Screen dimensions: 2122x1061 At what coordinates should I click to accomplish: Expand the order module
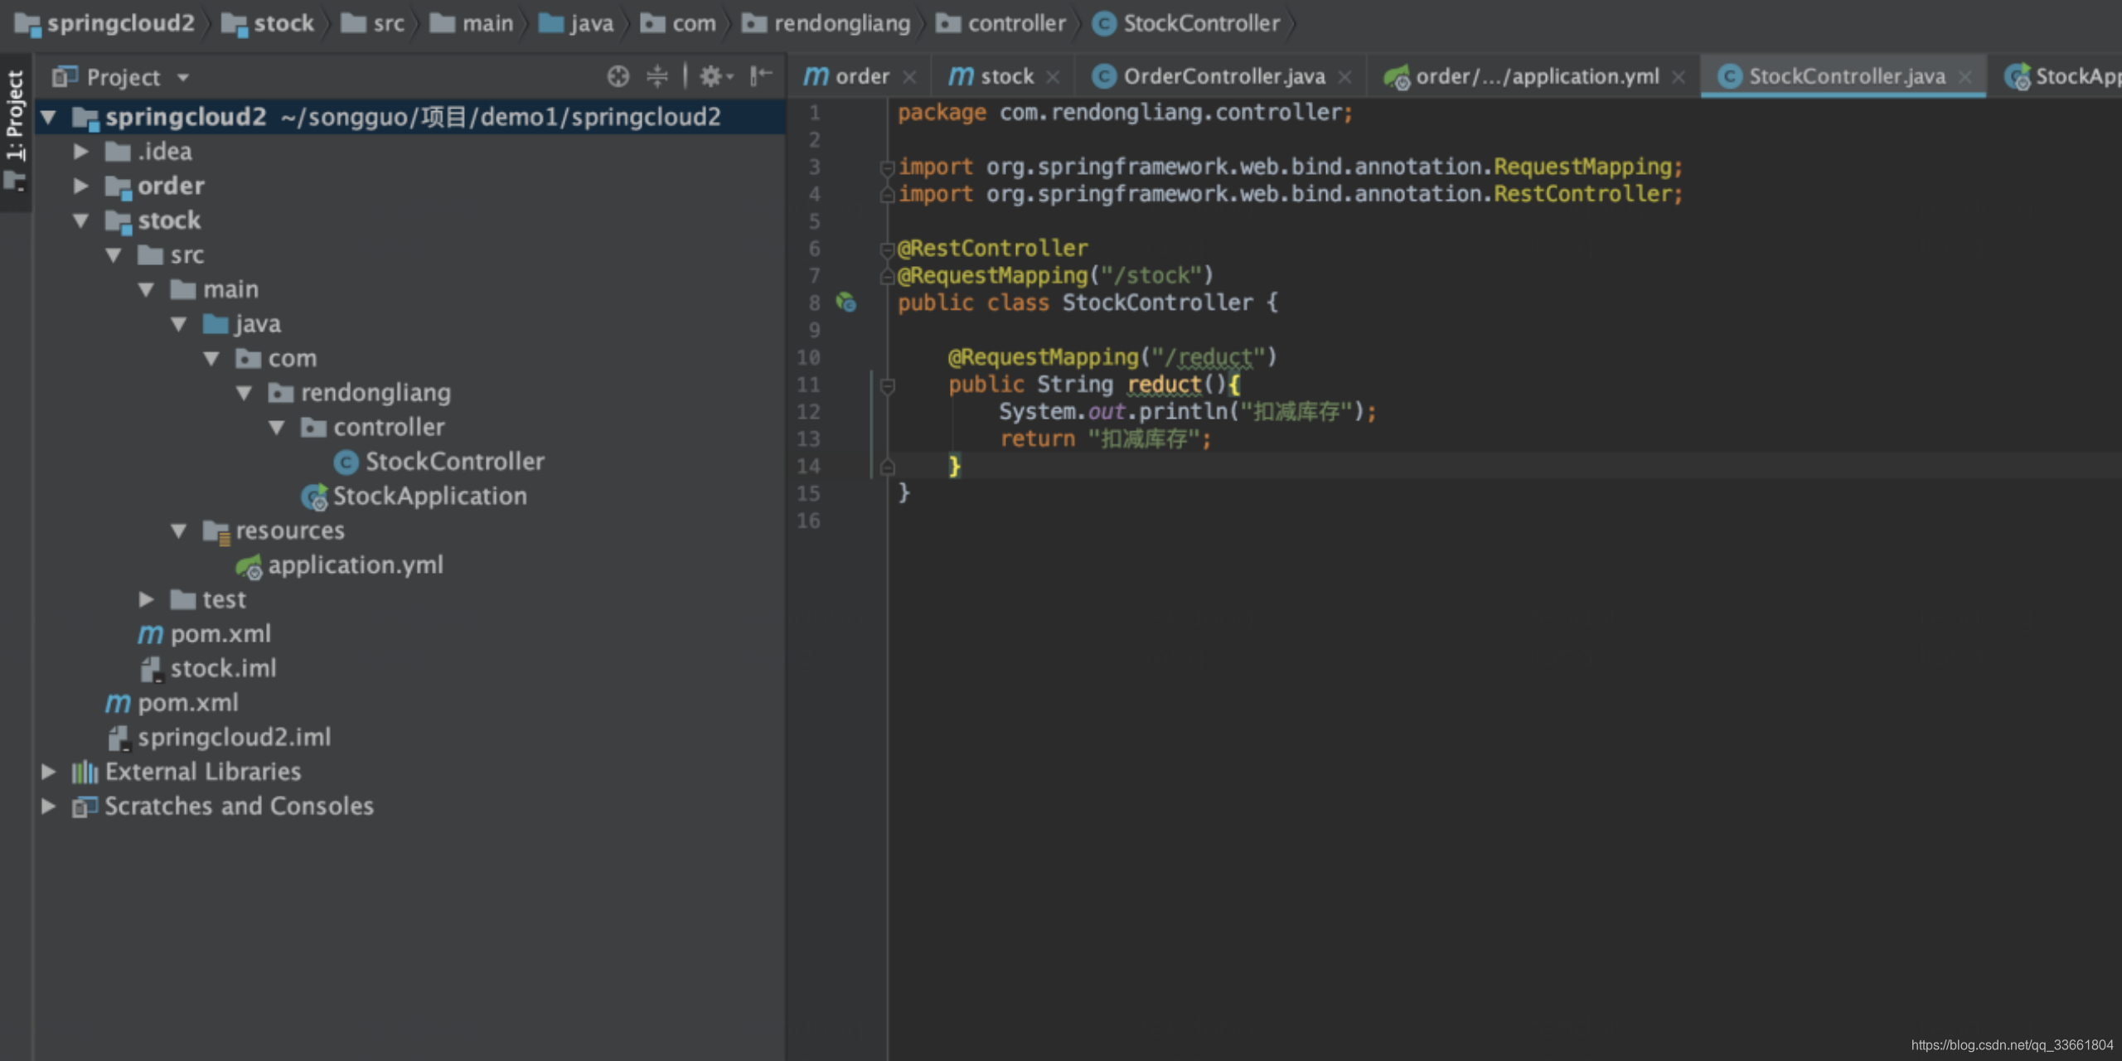coord(80,186)
